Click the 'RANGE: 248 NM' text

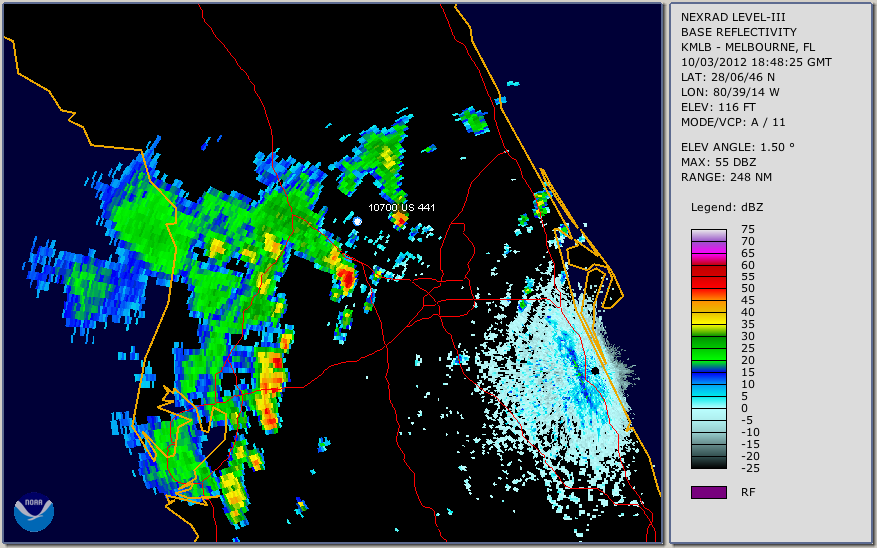726,178
